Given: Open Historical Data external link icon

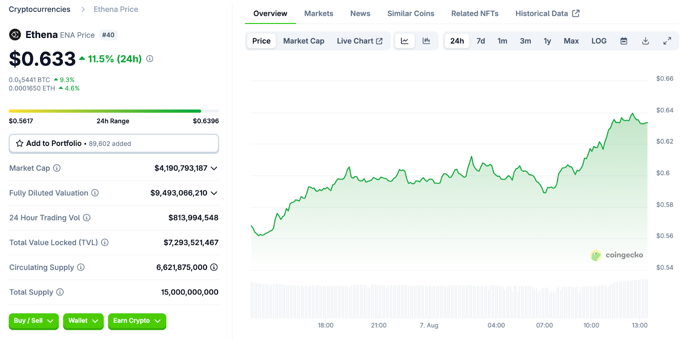Looking at the screenshot, I should point(576,13).
